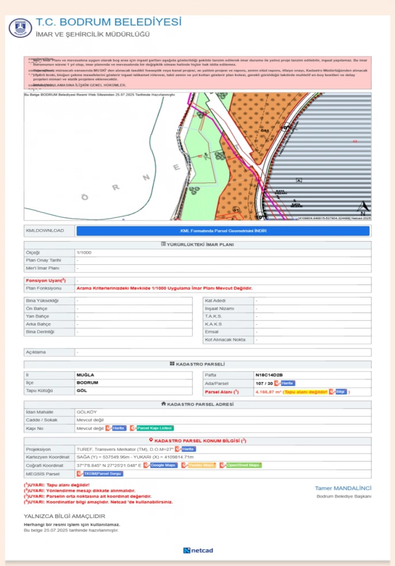Open coordinates in Google Maps

(x=161, y=465)
